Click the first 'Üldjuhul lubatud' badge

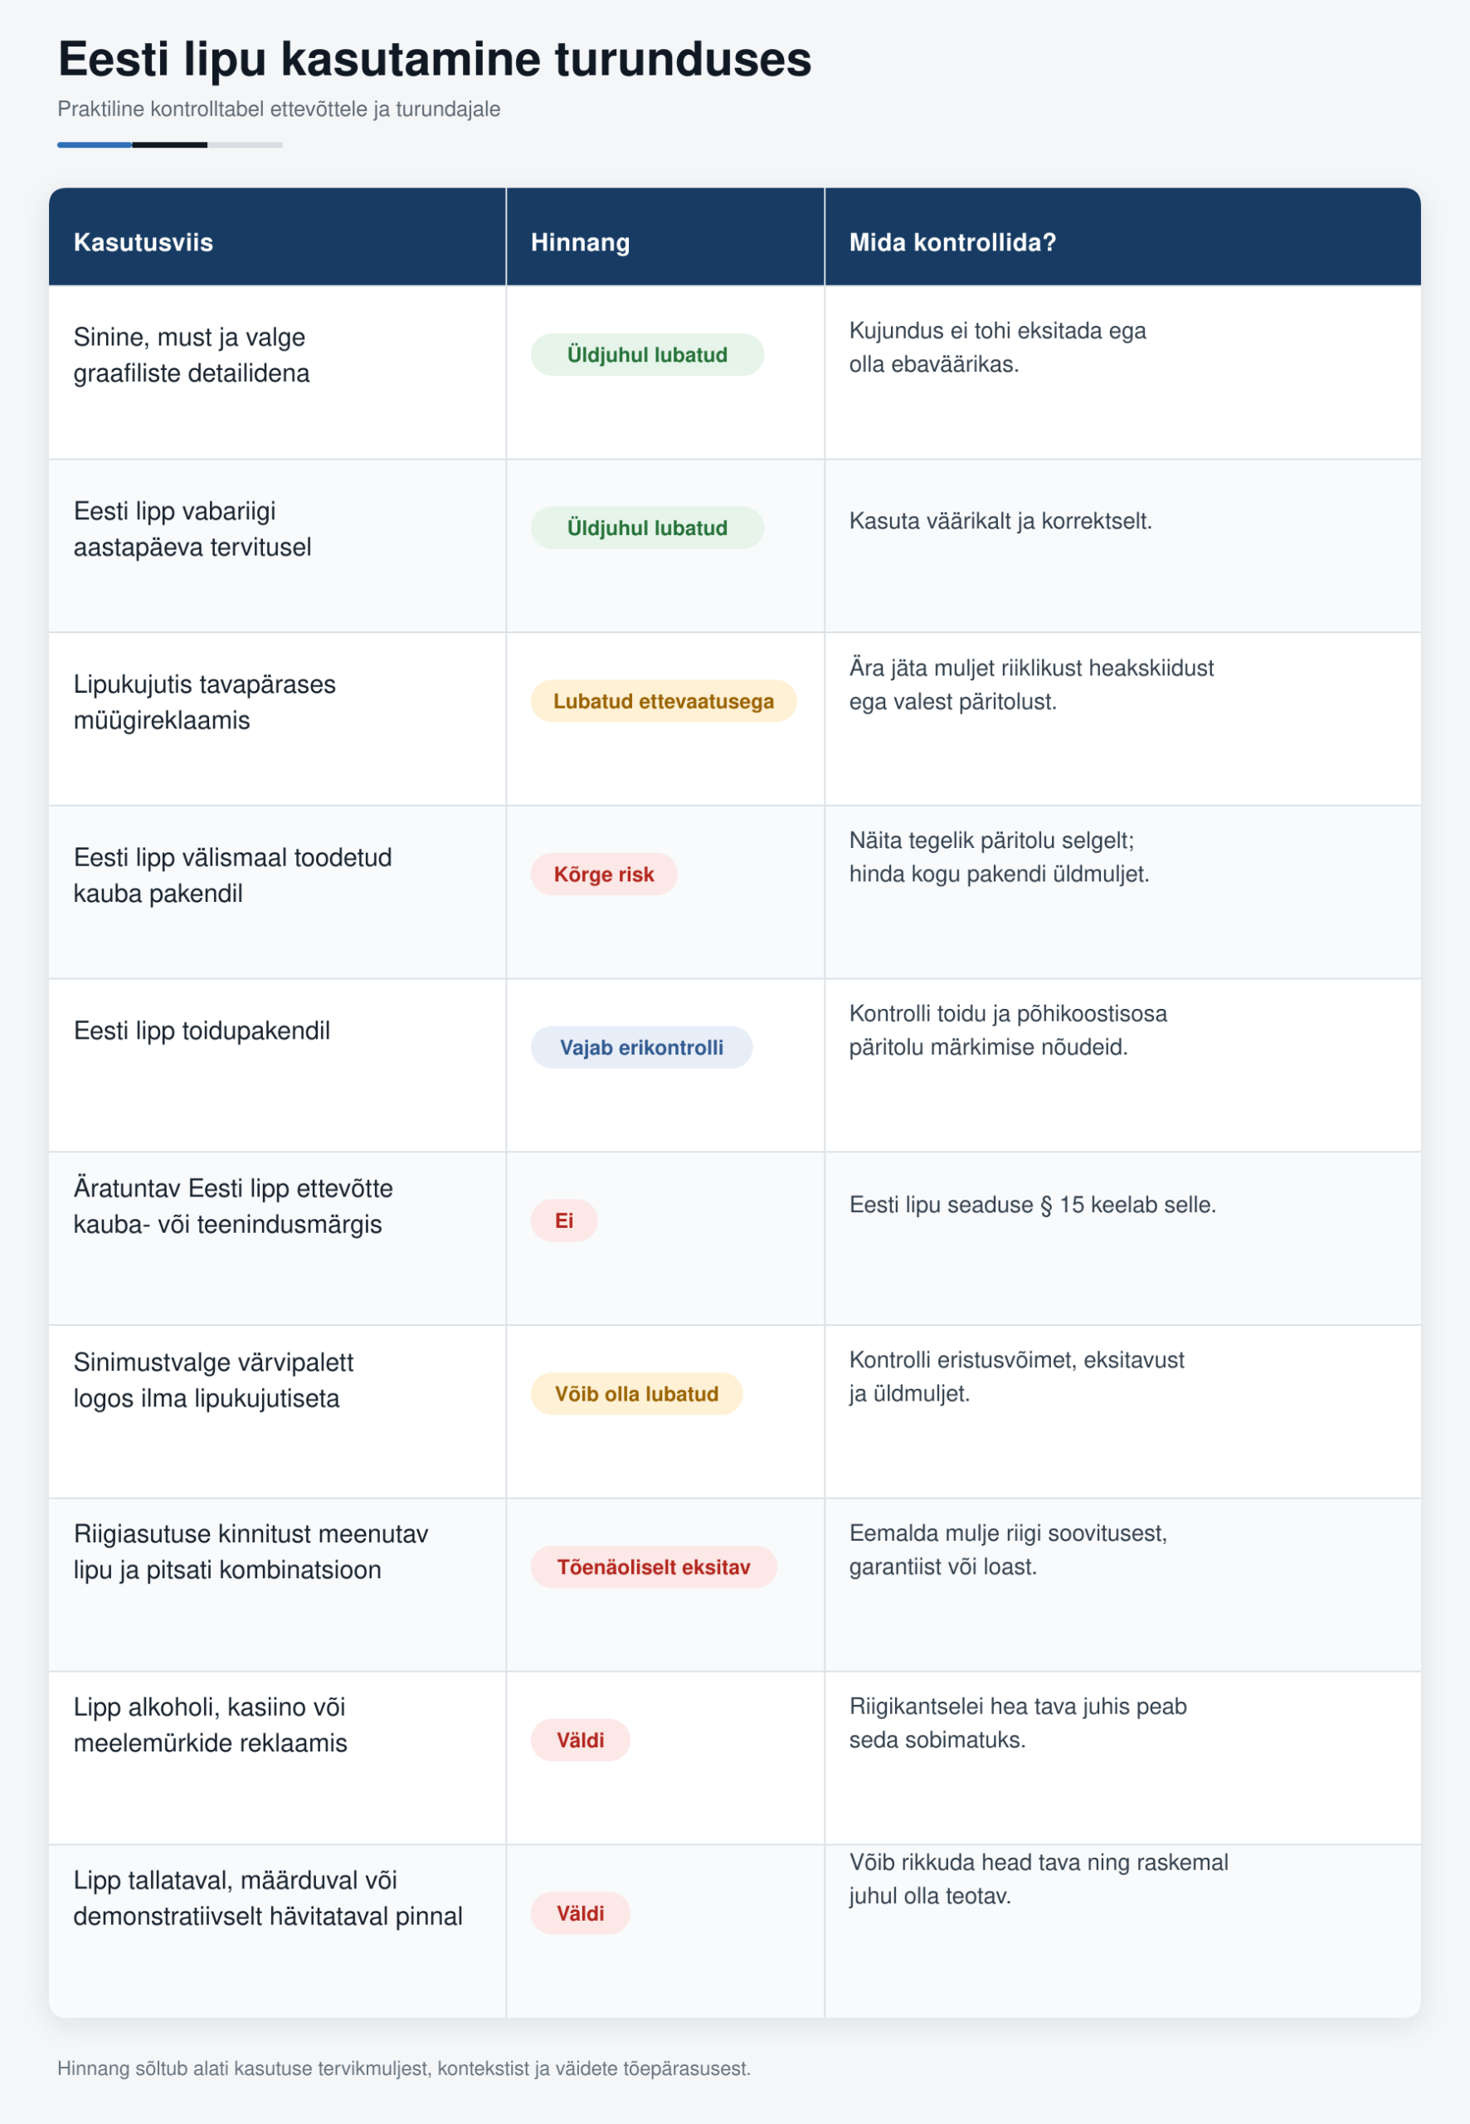point(646,354)
